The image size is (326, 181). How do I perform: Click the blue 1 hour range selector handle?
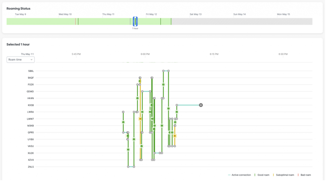pos(135,21)
